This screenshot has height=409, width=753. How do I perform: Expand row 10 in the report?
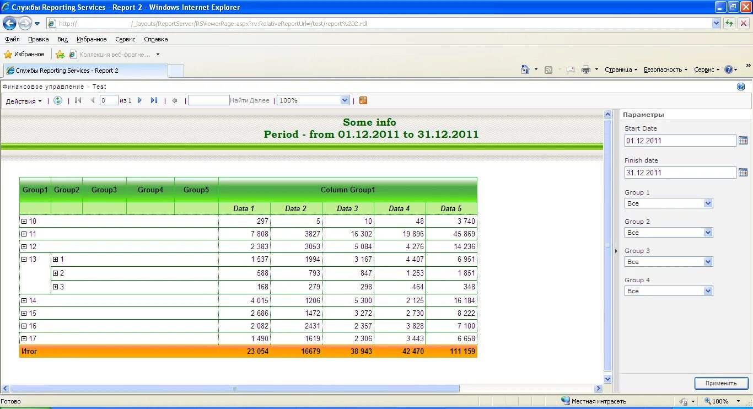pyautogui.click(x=24, y=221)
